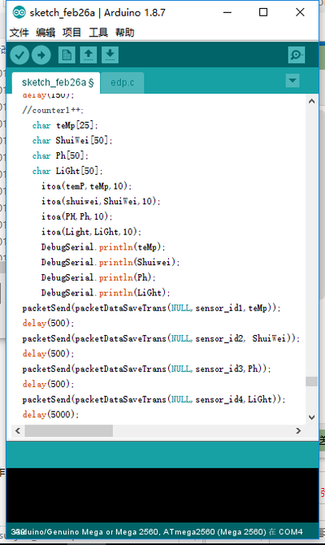
Task: Click the line 'itoa(PH, Ph, 10);'
Action: [x=76, y=216]
